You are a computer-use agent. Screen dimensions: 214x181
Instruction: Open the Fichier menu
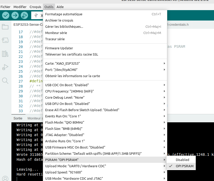[5, 7]
